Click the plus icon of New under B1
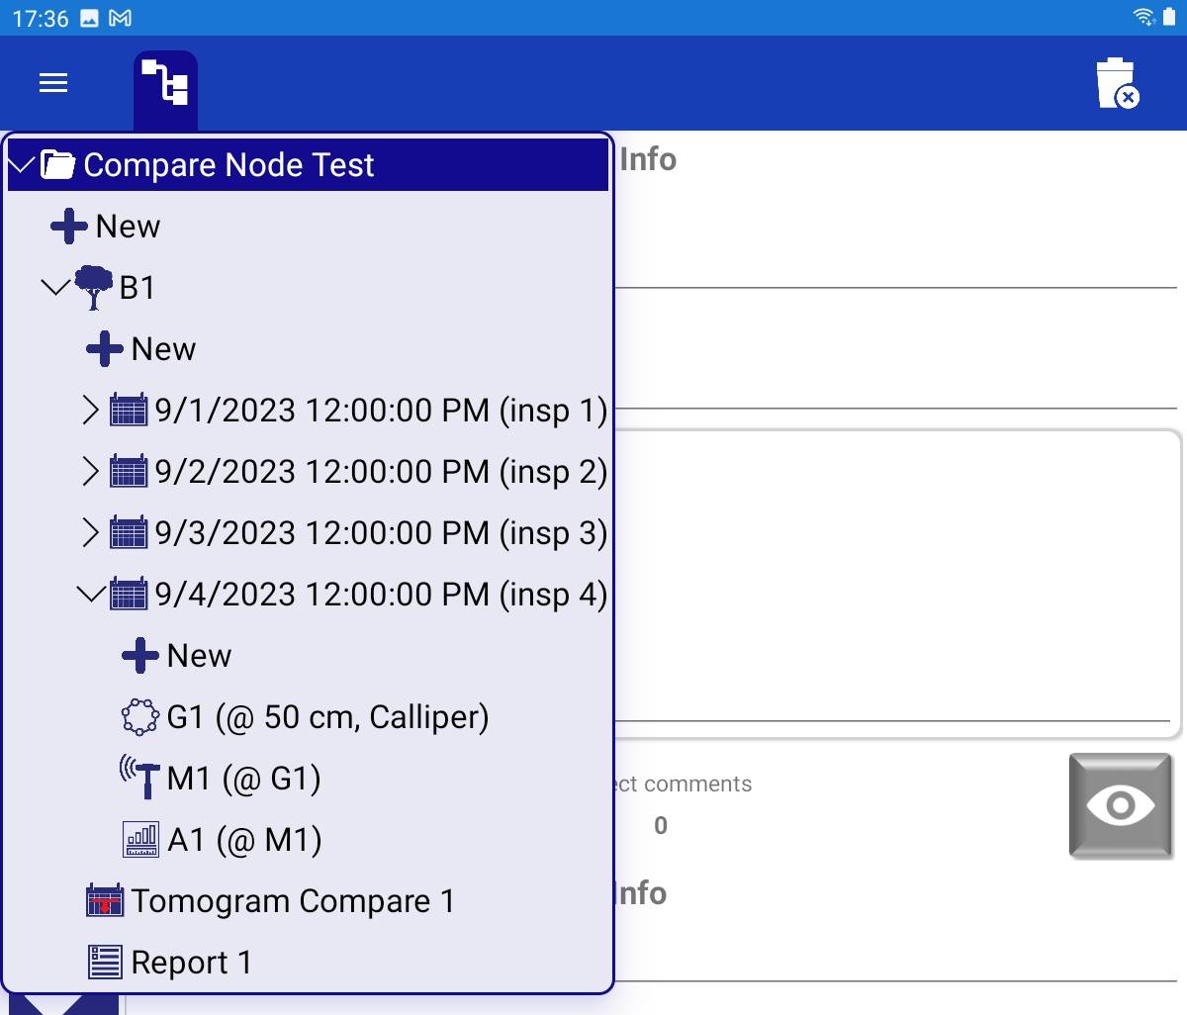1187x1015 pixels. pyautogui.click(x=105, y=349)
